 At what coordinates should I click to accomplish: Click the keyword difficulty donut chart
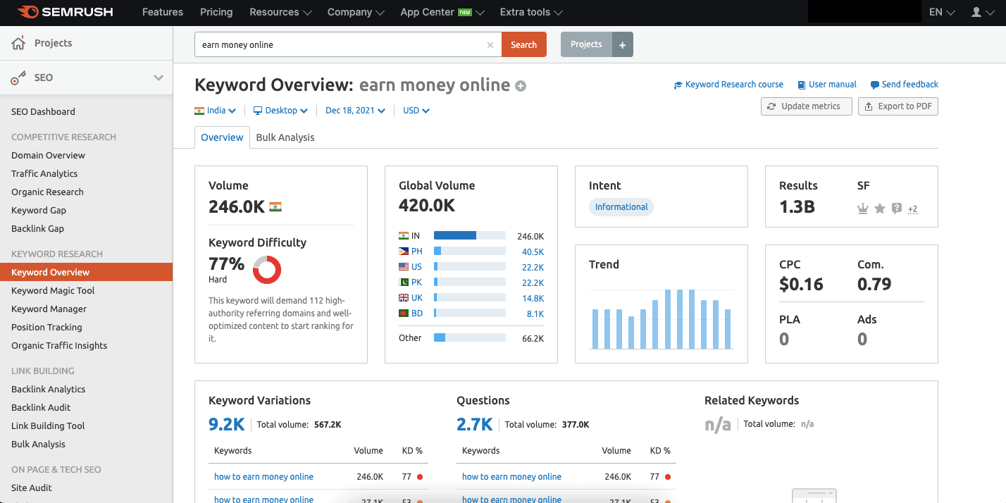tap(267, 270)
